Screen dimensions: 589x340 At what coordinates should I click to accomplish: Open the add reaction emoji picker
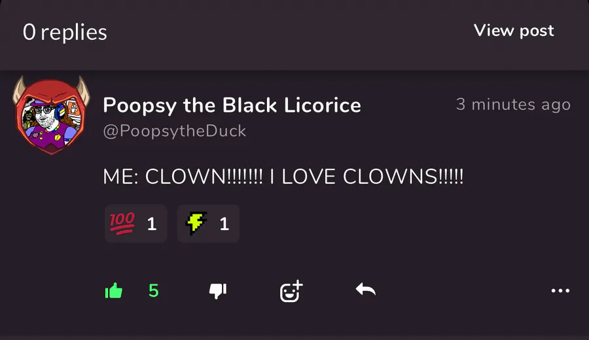click(x=291, y=291)
